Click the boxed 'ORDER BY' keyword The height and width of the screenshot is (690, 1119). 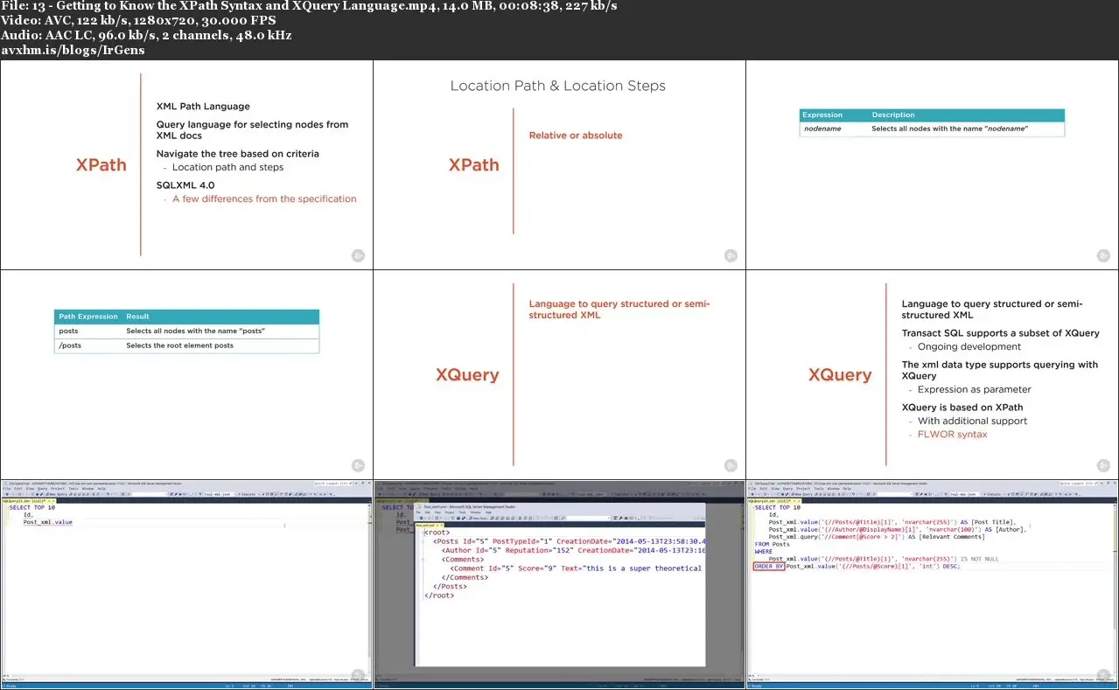[769, 567]
